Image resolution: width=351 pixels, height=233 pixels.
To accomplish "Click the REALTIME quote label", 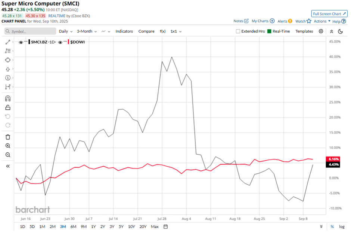I will 57,16.
